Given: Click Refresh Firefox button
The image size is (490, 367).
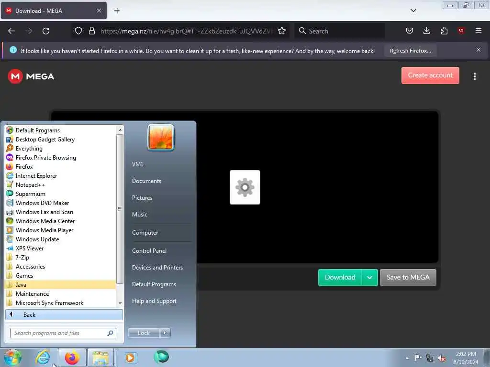Looking at the screenshot, I should point(410,51).
